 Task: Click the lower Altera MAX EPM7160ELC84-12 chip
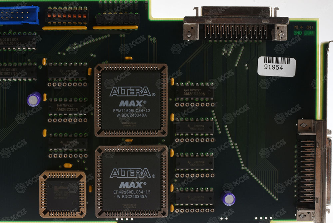[132, 182]
